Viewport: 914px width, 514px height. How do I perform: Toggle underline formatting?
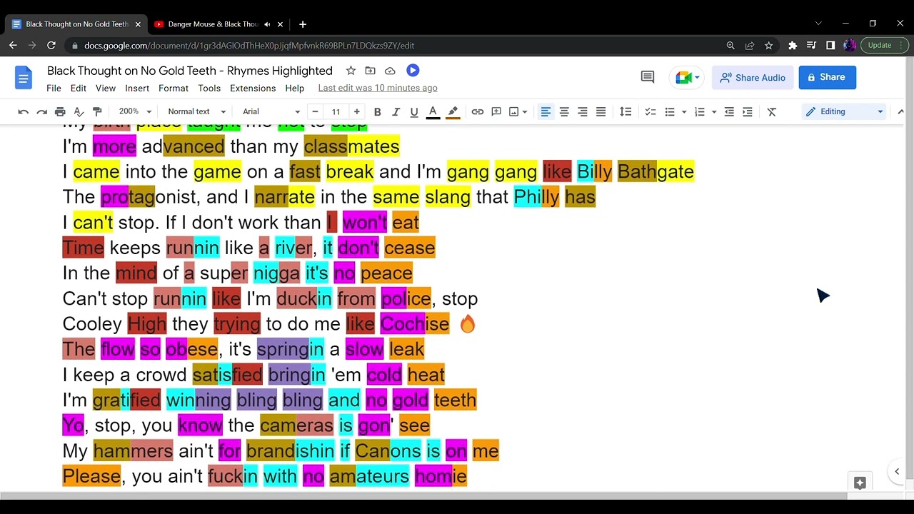(414, 111)
